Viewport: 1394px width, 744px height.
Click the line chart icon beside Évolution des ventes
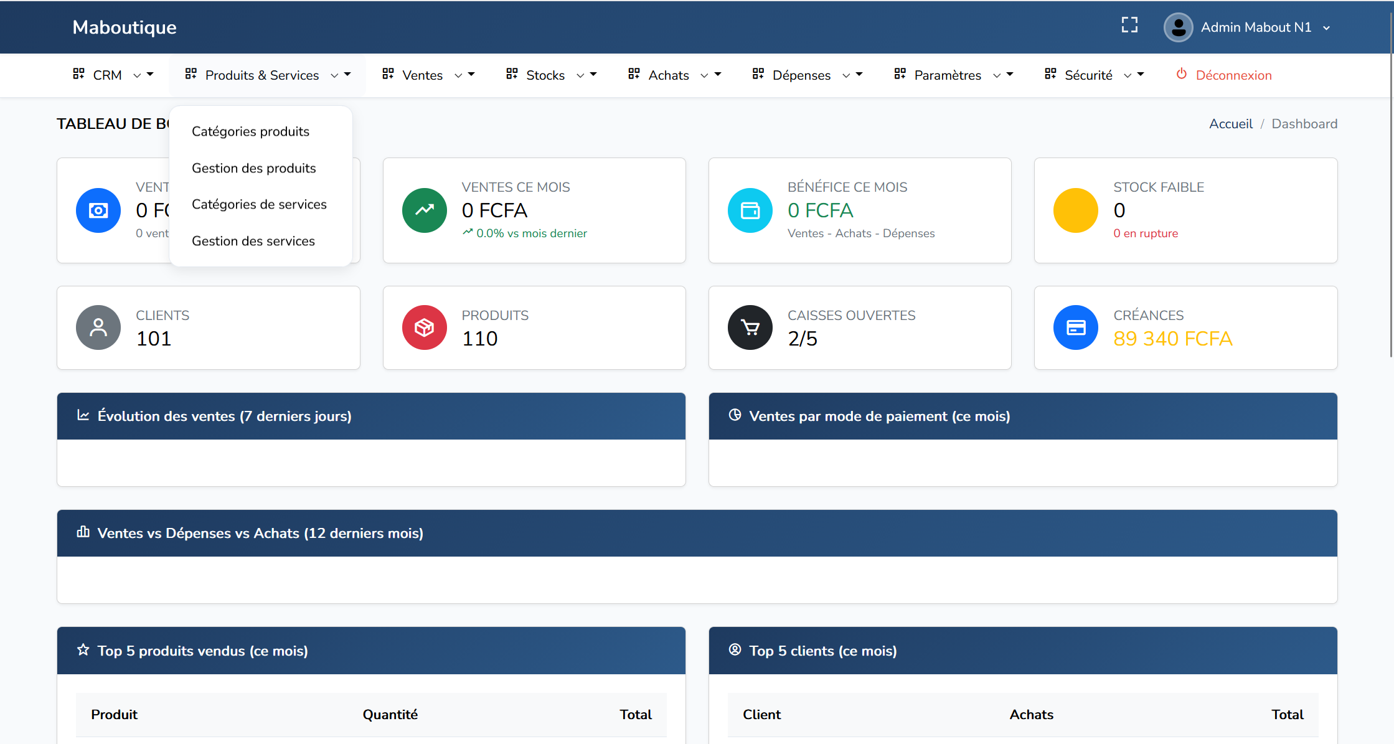(83, 415)
